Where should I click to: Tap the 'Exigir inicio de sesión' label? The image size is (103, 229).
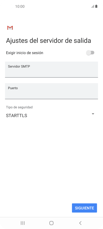tap(25, 53)
